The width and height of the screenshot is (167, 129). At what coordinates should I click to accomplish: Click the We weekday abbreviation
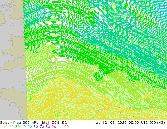click(x=98, y=123)
